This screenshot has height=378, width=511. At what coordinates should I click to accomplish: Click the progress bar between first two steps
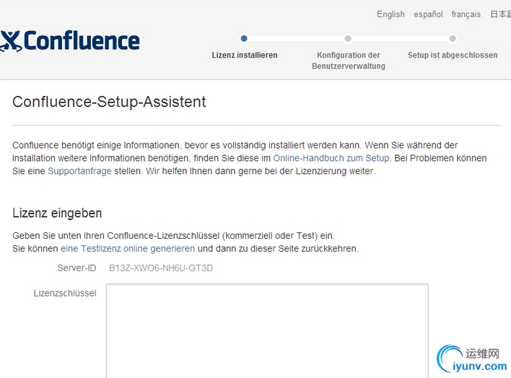tap(296, 38)
